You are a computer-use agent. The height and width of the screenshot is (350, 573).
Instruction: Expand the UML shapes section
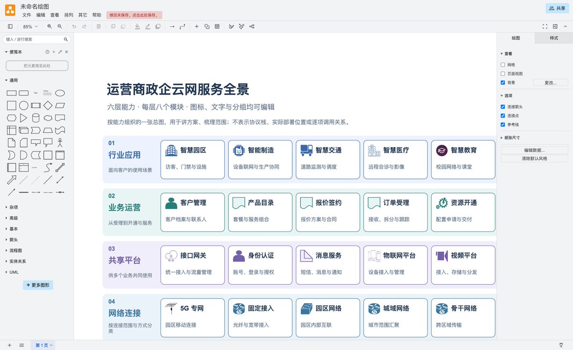pos(11,272)
